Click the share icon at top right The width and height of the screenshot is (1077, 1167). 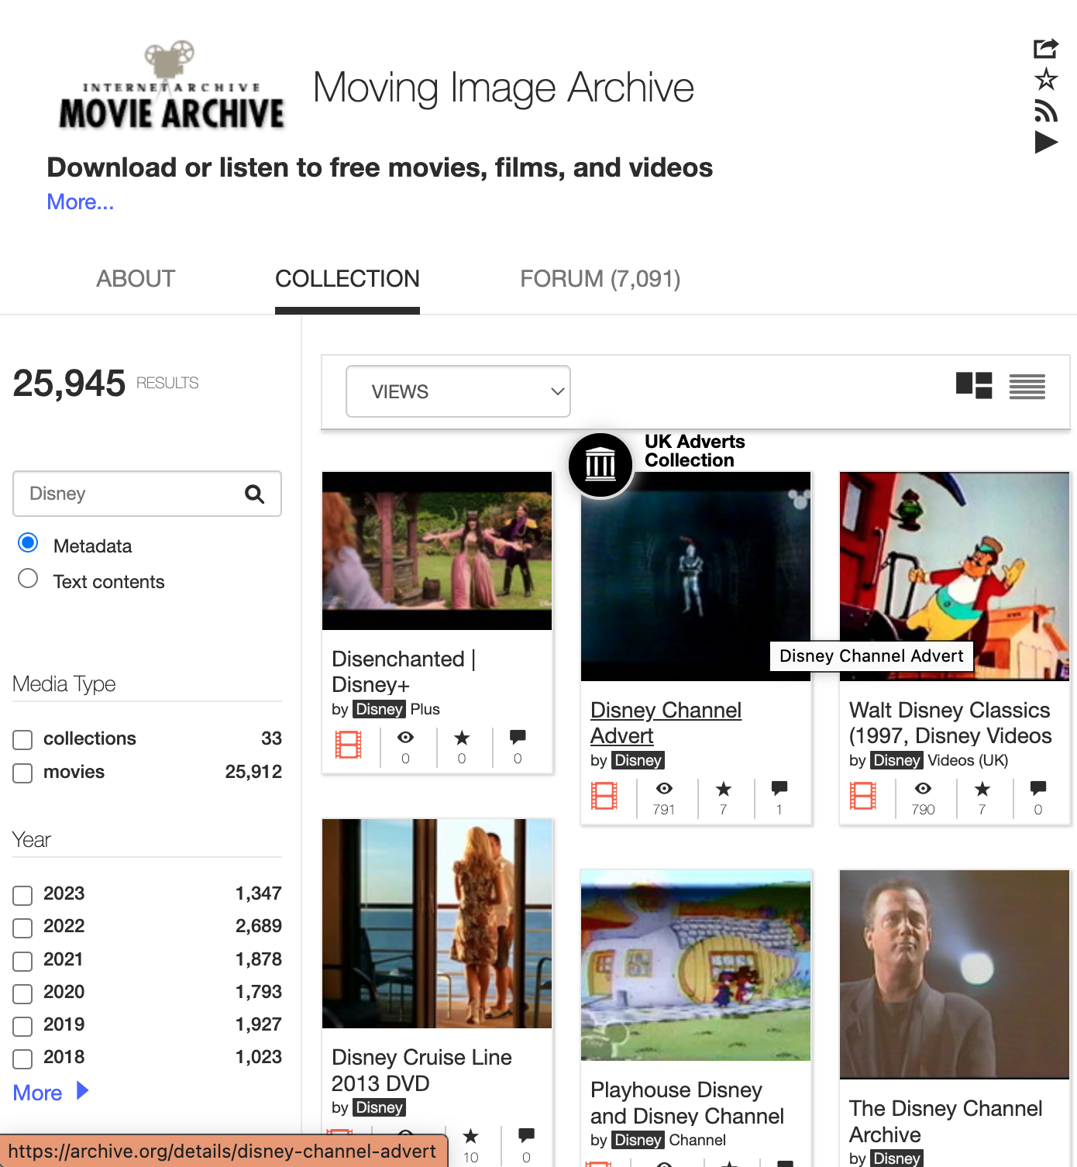[1046, 48]
